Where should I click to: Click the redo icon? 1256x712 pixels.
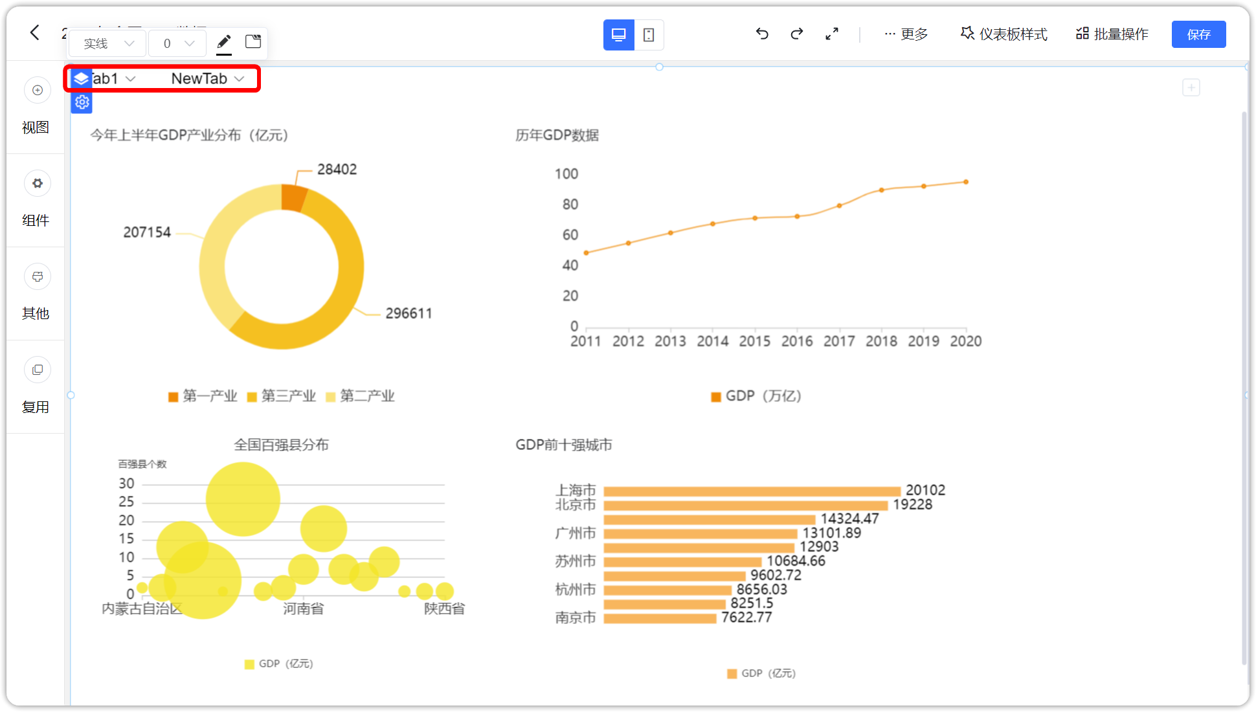coord(797,34)
